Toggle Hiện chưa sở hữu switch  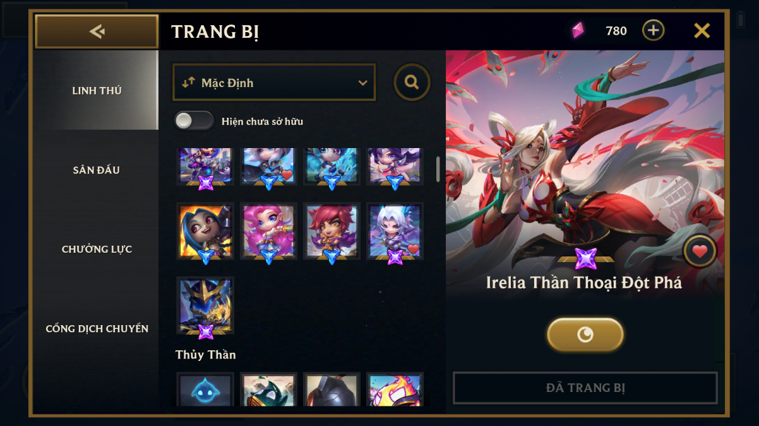tap(194, 121)
